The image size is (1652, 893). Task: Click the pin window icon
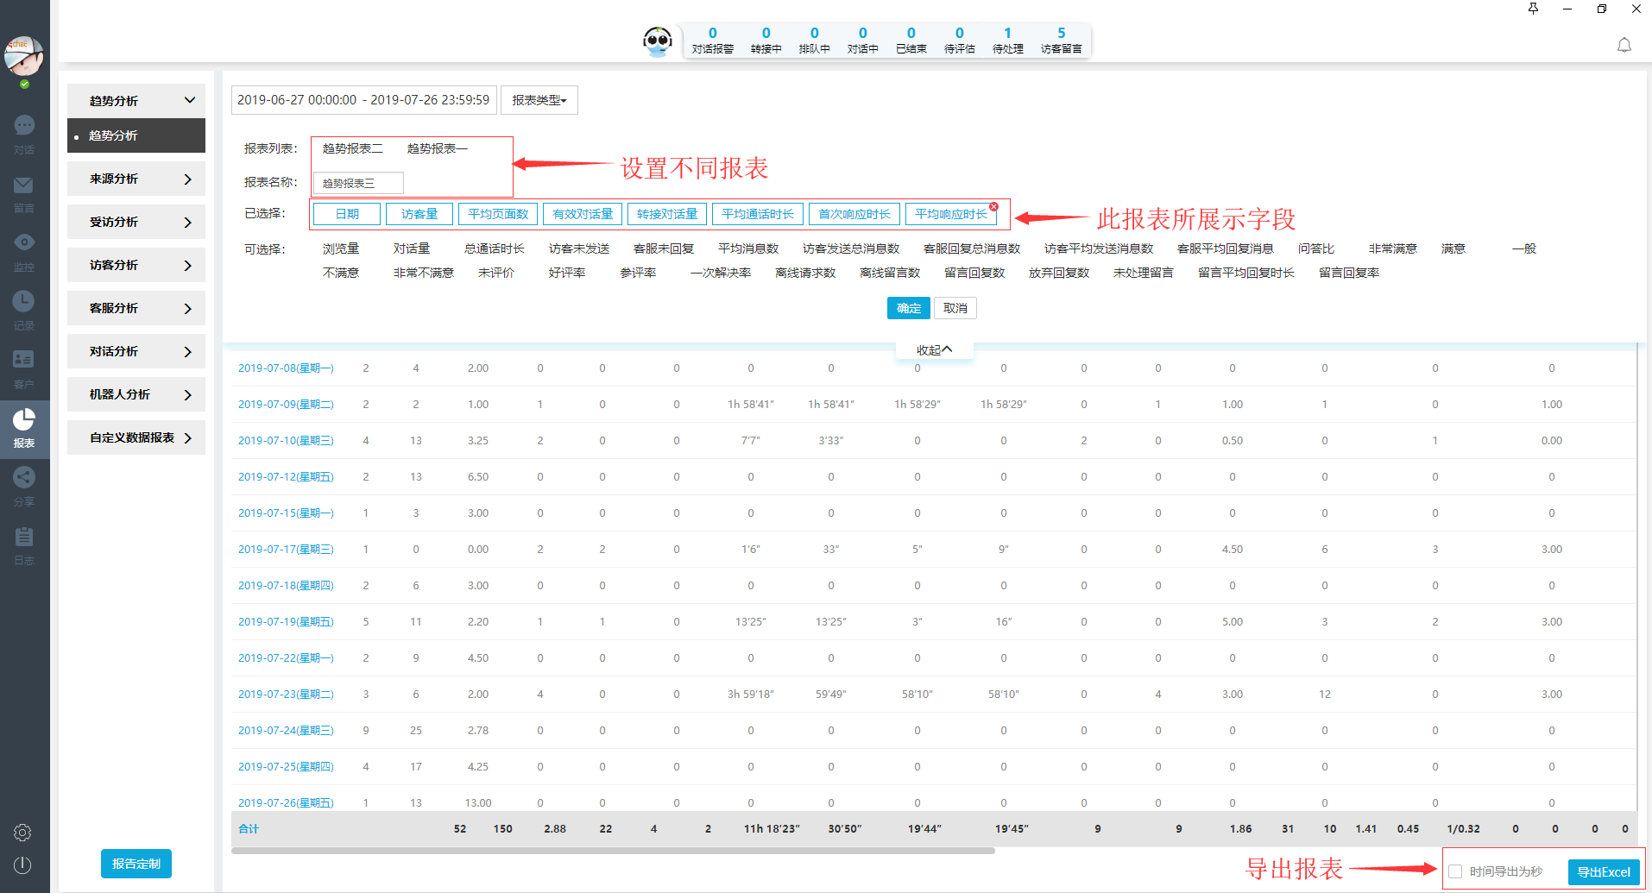click(1533, 9)
